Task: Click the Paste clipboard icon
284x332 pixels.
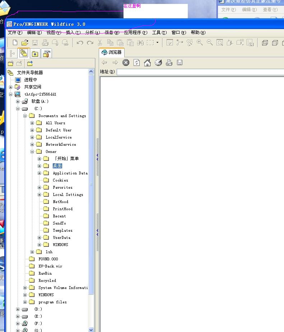Action: point(120,43)
